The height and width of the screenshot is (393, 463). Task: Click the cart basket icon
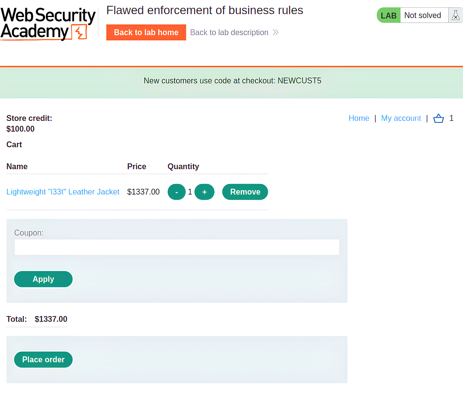pyautogui.click(x=438, y=118)
